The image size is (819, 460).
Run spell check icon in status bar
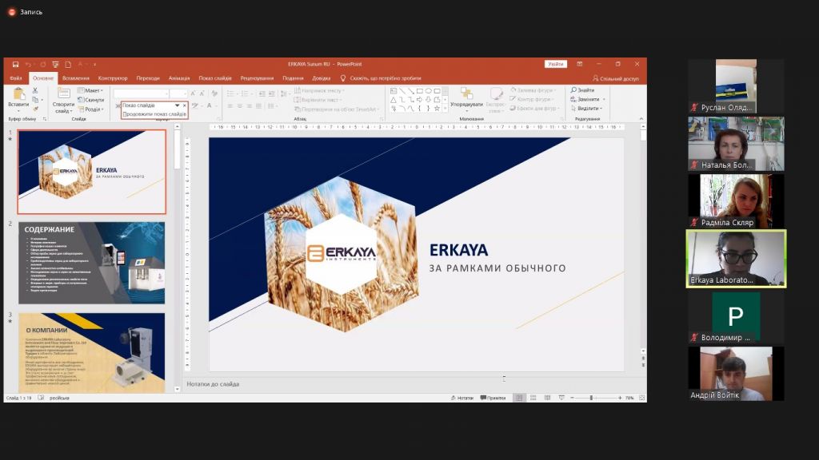click(41, 398)
